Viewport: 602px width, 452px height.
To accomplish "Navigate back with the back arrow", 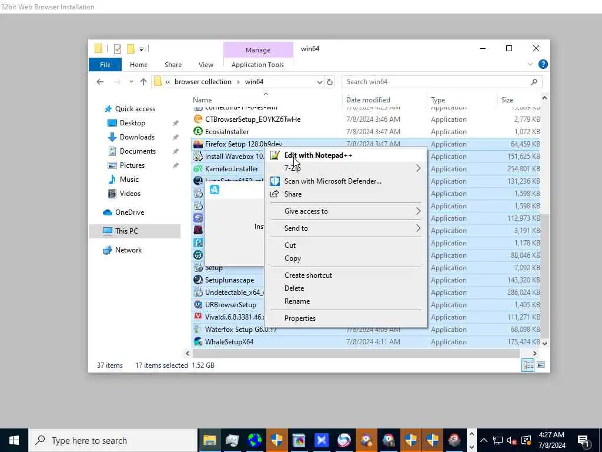I will 100,82.
